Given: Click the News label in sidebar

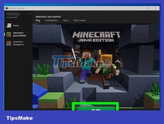Looking at the screenshot, I should pyautogui.click(x=16, y=25).
